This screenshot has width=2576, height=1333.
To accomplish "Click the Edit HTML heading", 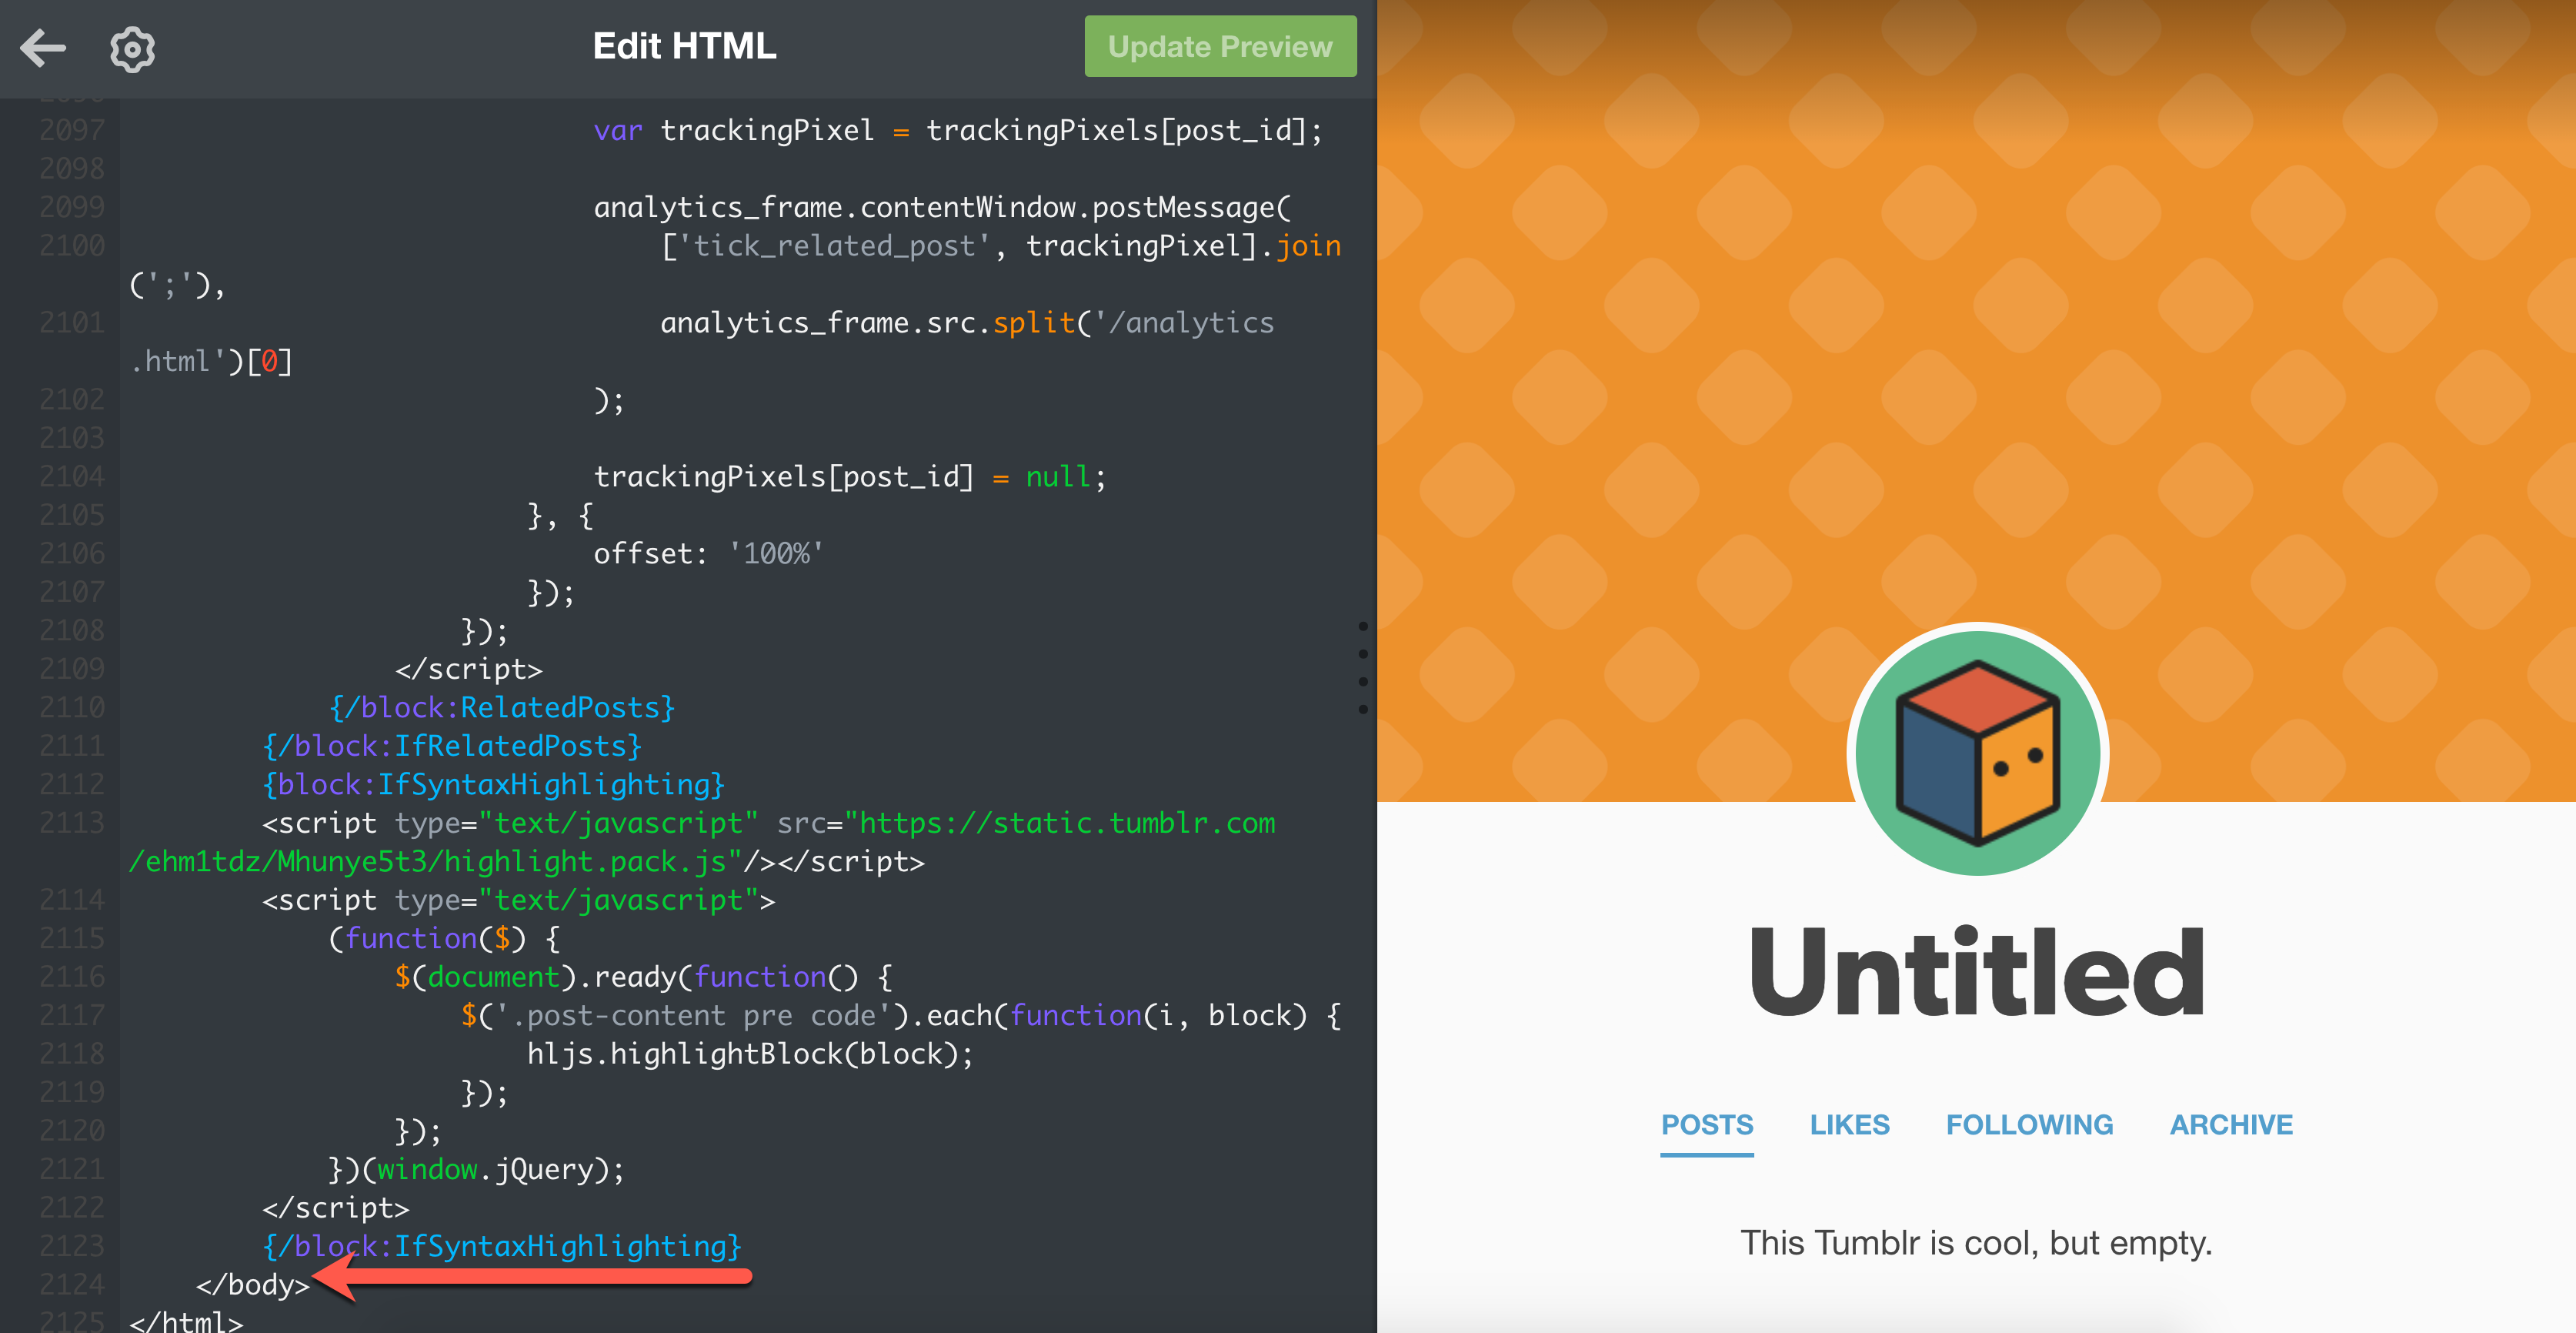I will [x=684, y=46].
